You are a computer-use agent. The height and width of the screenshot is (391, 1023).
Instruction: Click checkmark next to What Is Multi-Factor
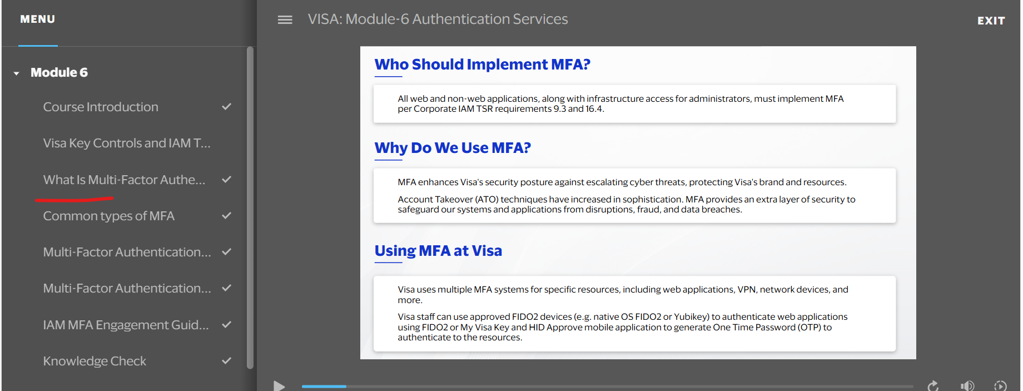[x=226, y=179]
